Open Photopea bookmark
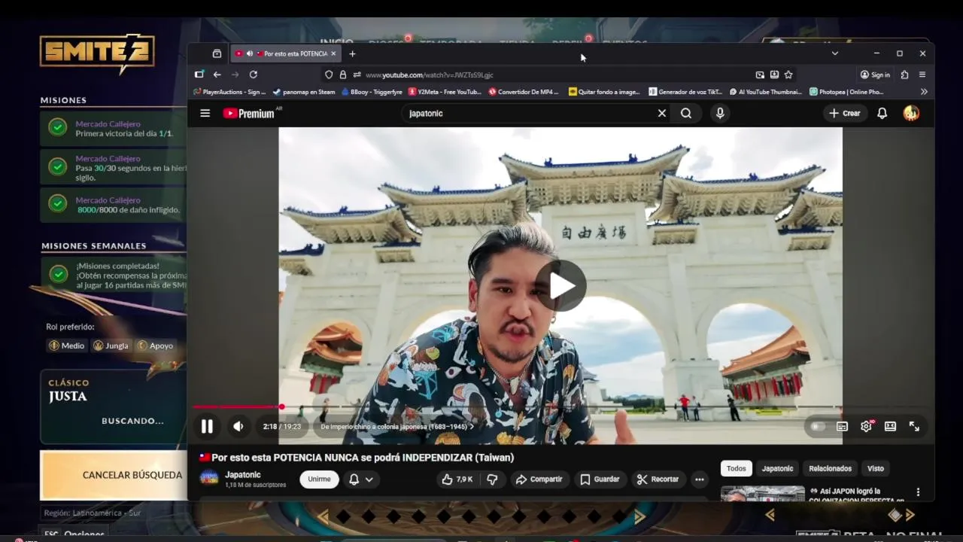963x542 pixels. click(x=846, y=92)
